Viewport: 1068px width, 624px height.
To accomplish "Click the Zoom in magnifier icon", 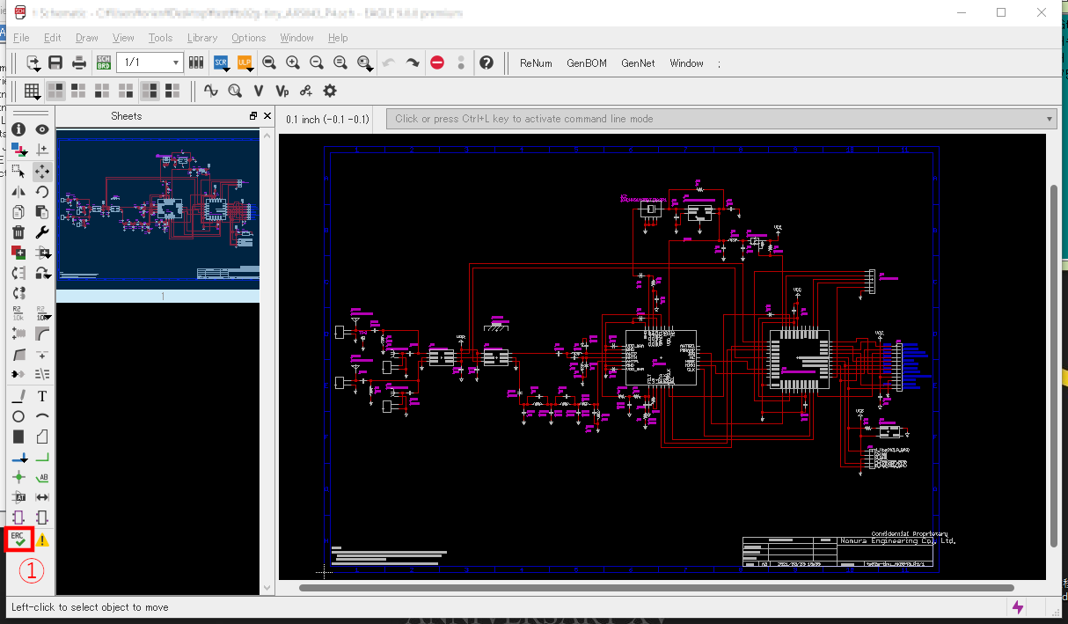I will tap(293, 62).
